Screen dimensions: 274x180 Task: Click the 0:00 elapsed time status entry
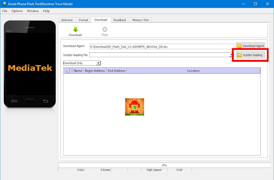(179, 170)
